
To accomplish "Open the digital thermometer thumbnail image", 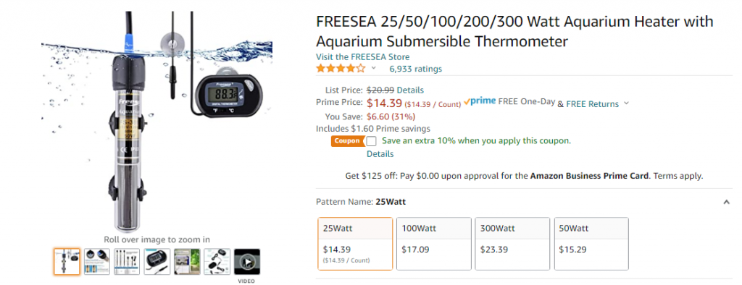I will (157, 262).
